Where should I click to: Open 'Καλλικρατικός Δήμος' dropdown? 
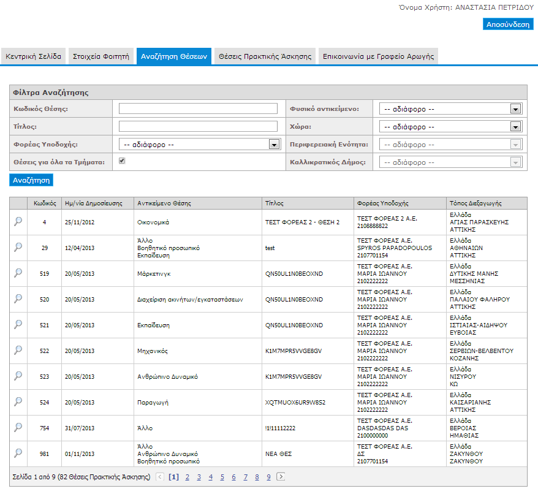pos(450,162)
